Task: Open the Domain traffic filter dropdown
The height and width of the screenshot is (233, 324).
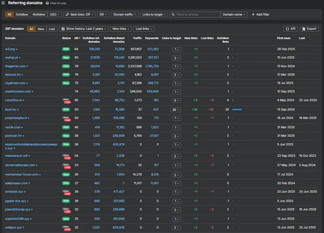Action: tap(125, 15)
